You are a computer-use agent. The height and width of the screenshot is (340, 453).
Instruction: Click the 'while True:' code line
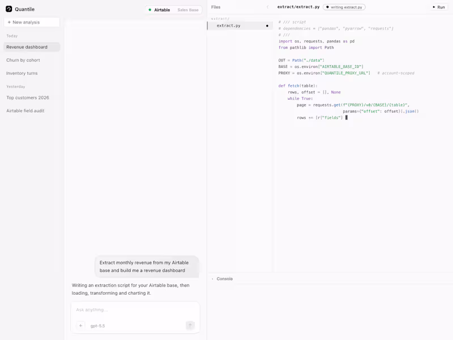tap(300, 99)
